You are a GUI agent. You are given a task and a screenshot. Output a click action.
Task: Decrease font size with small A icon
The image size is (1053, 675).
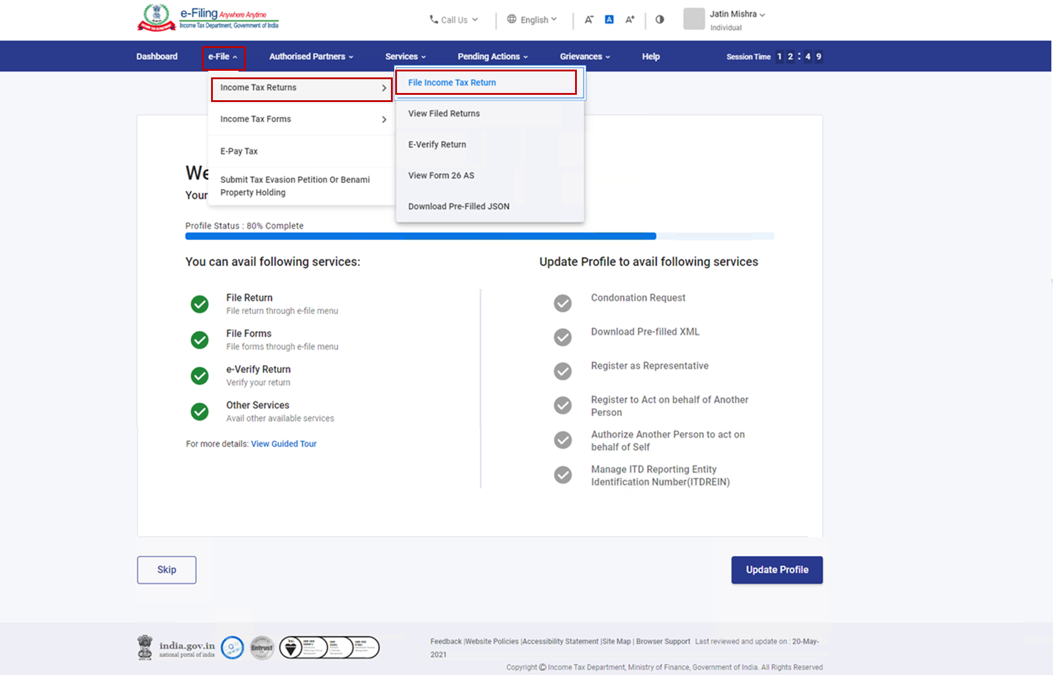(x=589, y=20)
